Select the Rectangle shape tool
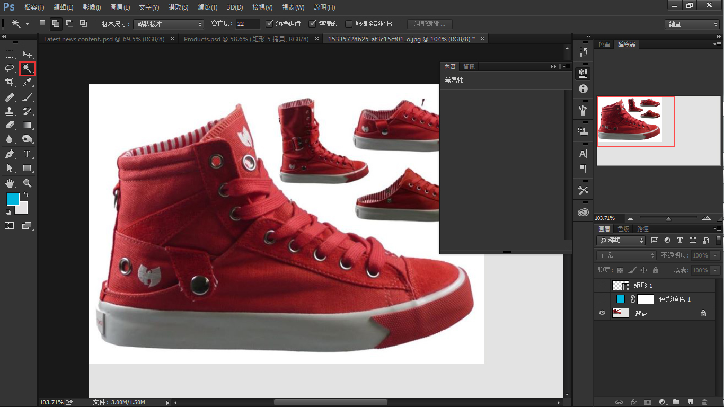The height and width of the screenshot is (407, 724). coord(27,168)
